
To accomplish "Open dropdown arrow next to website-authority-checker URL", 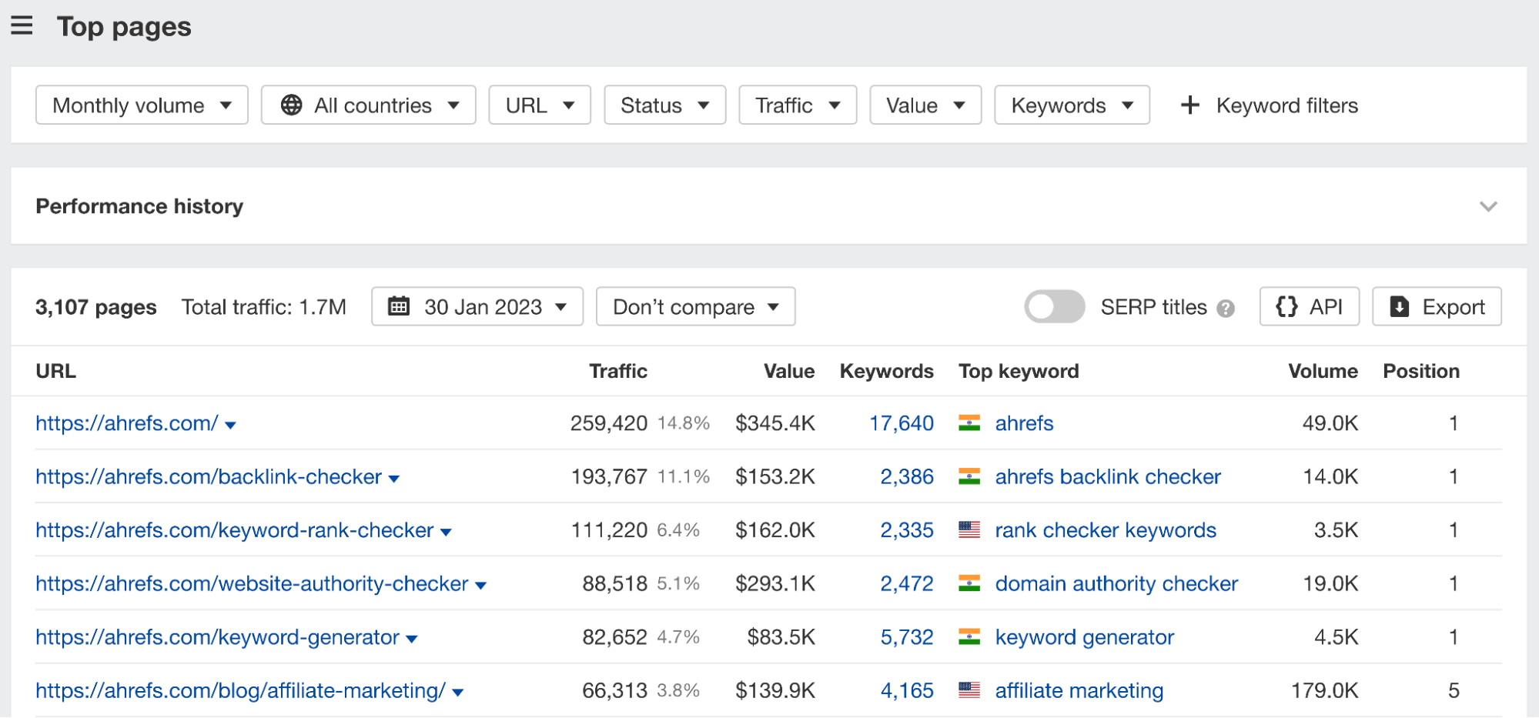I will pos(481,586).
